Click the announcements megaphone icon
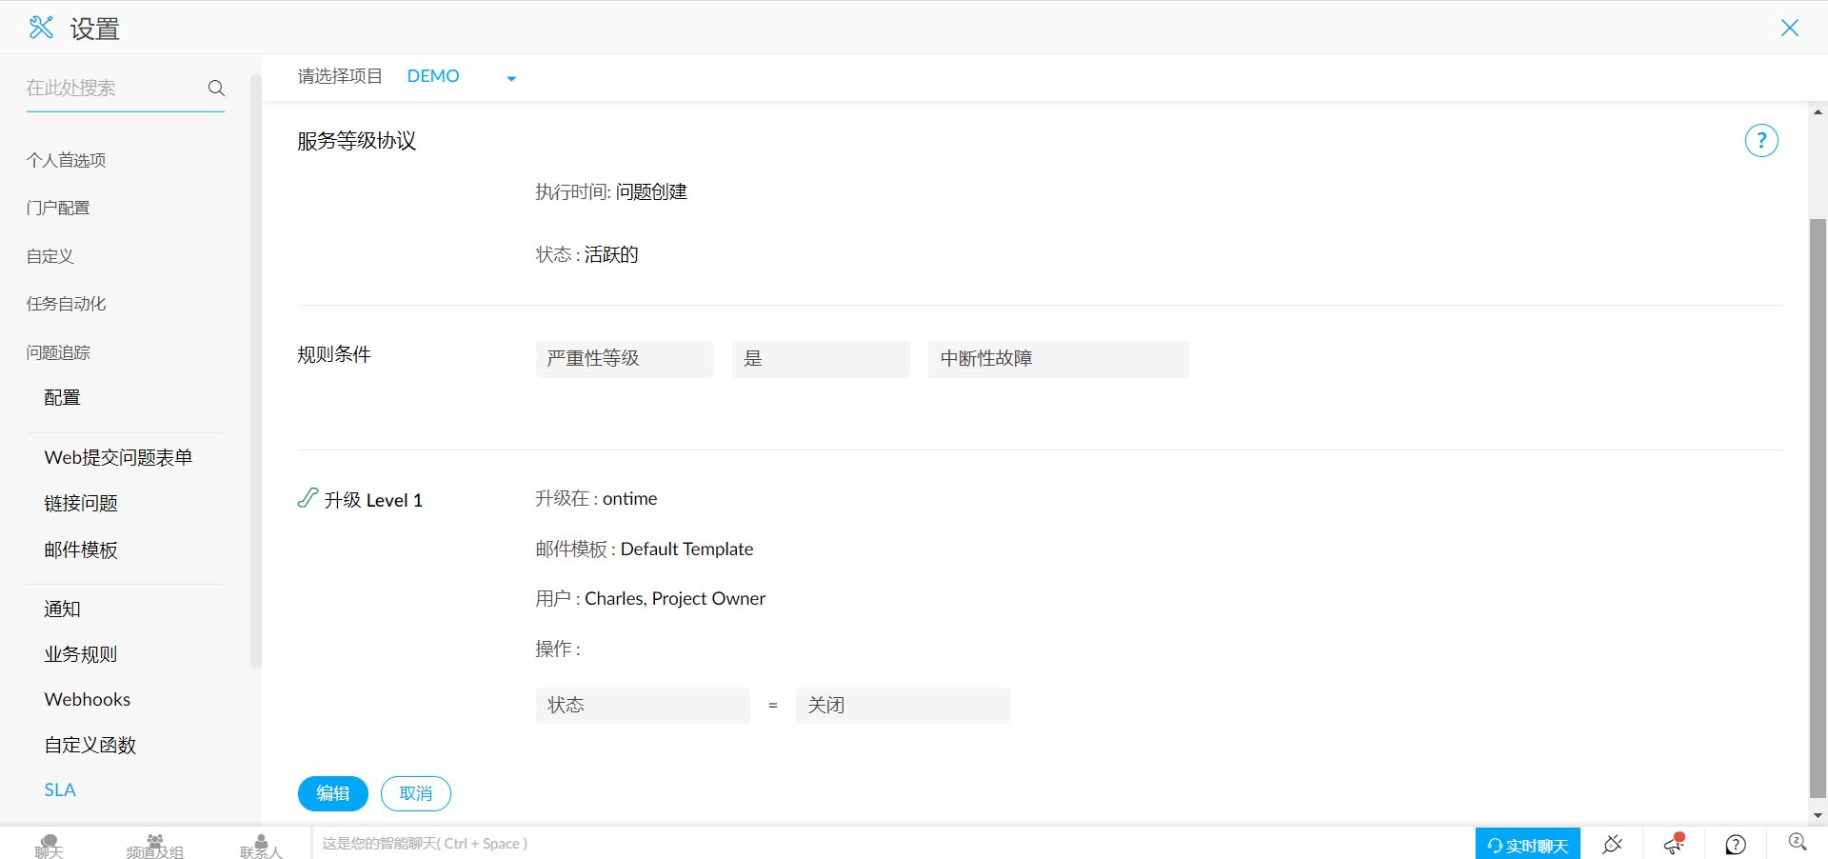Viewport: 1828px width, 859px height. [x=1674, y=844]
